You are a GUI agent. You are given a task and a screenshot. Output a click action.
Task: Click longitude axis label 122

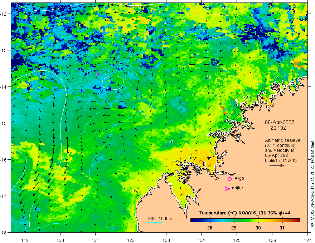coord(131,240)
